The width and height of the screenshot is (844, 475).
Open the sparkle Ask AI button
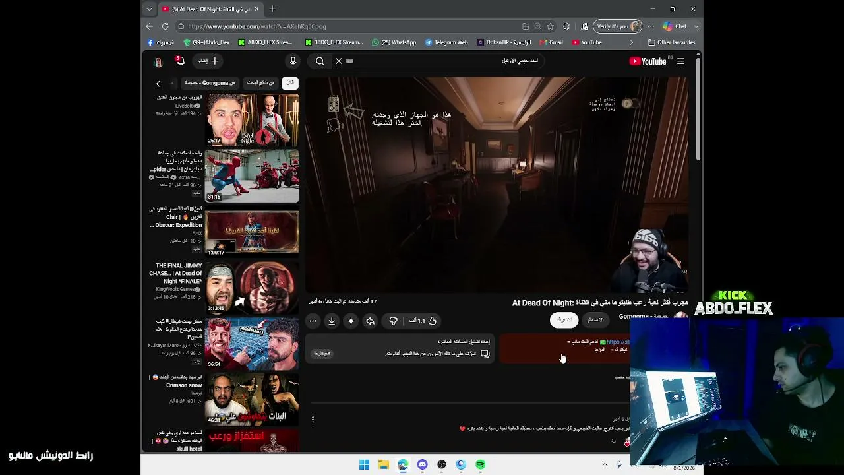pos(351,321)
